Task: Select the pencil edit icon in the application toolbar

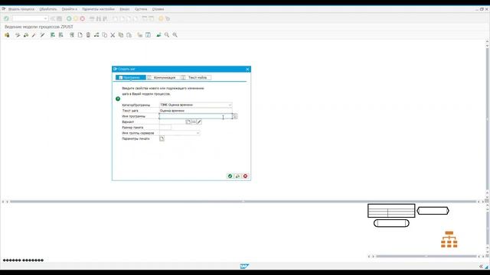Action: pyautogui.click(x=34, y=35)
